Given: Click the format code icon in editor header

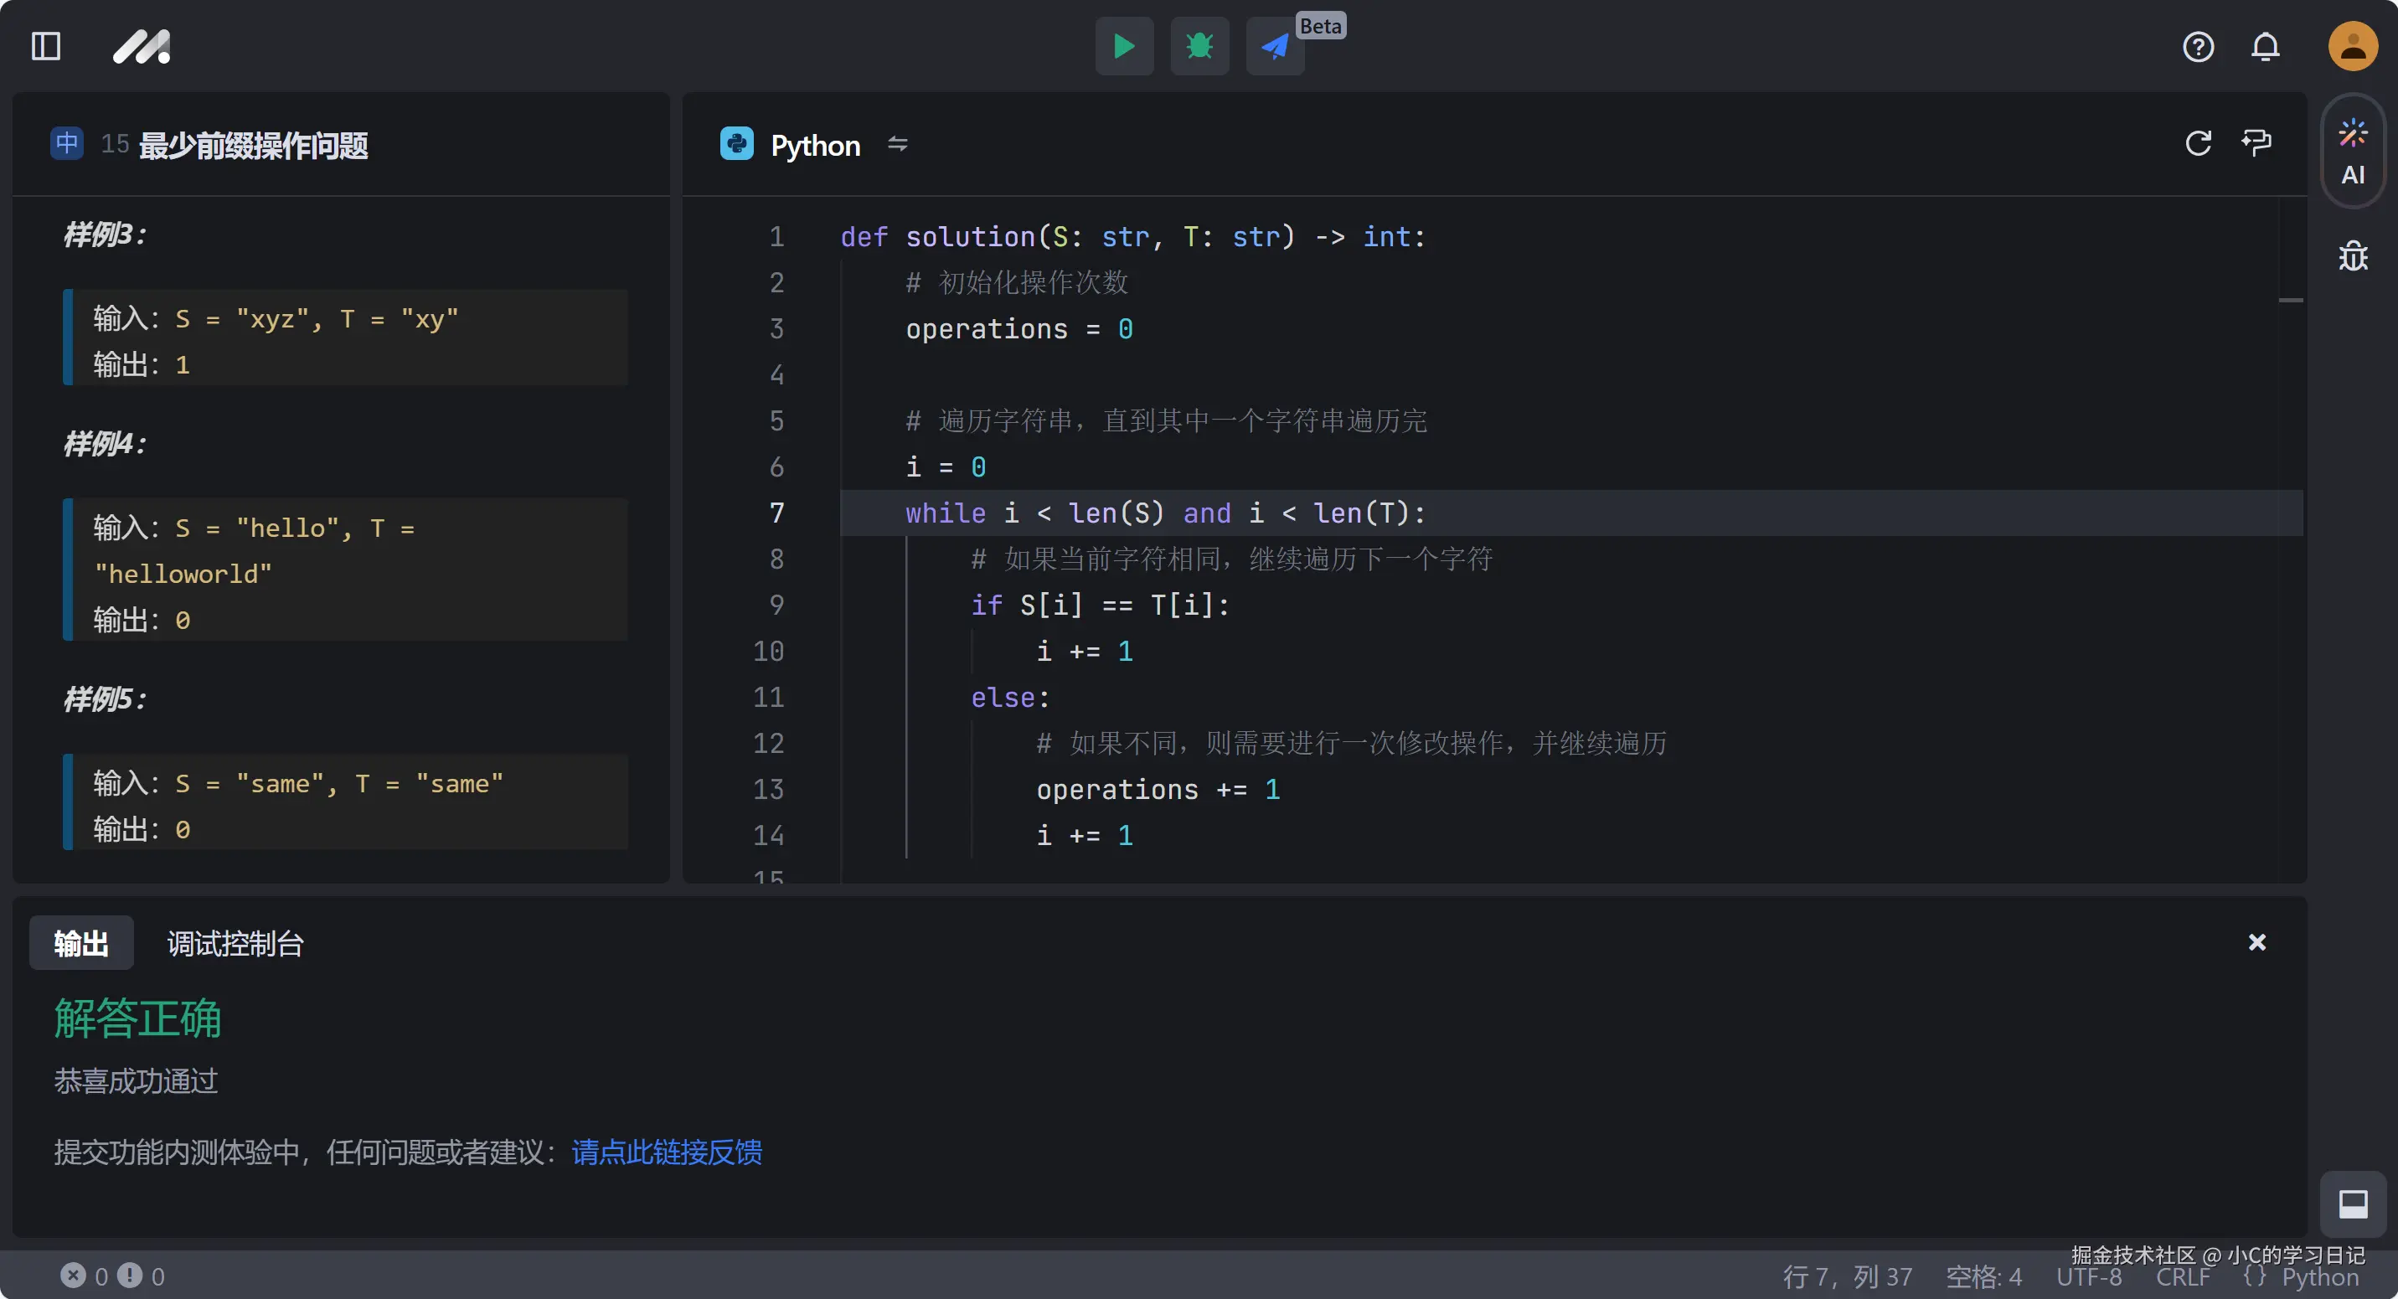Looking at the screenshot, I should tap(2256, 143).
